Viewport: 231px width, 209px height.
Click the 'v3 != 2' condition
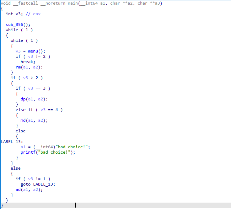[37, 56]
